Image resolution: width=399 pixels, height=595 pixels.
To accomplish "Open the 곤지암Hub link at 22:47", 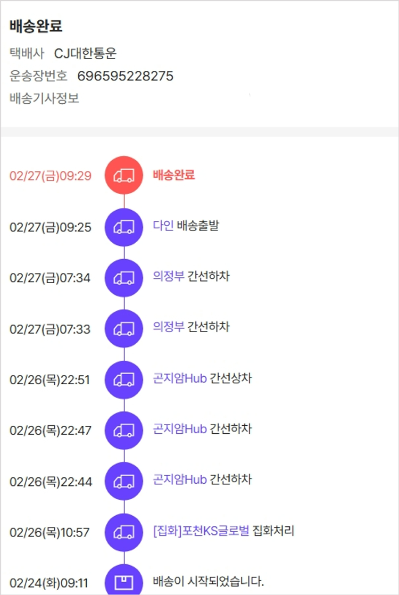I will pyautogui.click(x=179, y=429).
